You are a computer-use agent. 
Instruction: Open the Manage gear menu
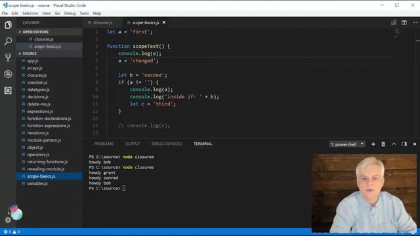coord(8,220)
